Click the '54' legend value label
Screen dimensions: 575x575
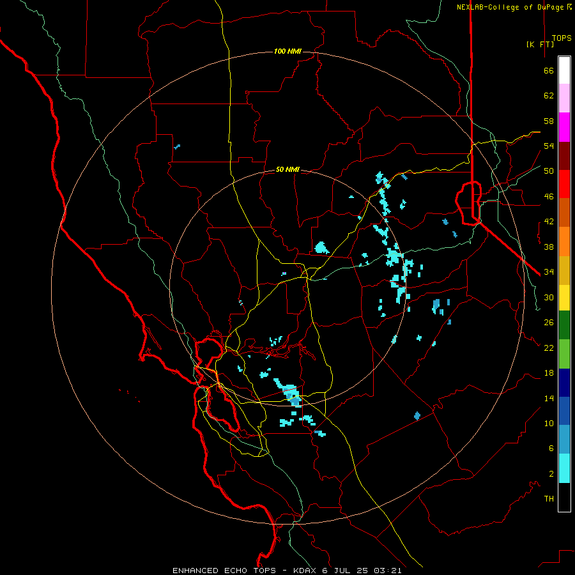click(549, 146)
